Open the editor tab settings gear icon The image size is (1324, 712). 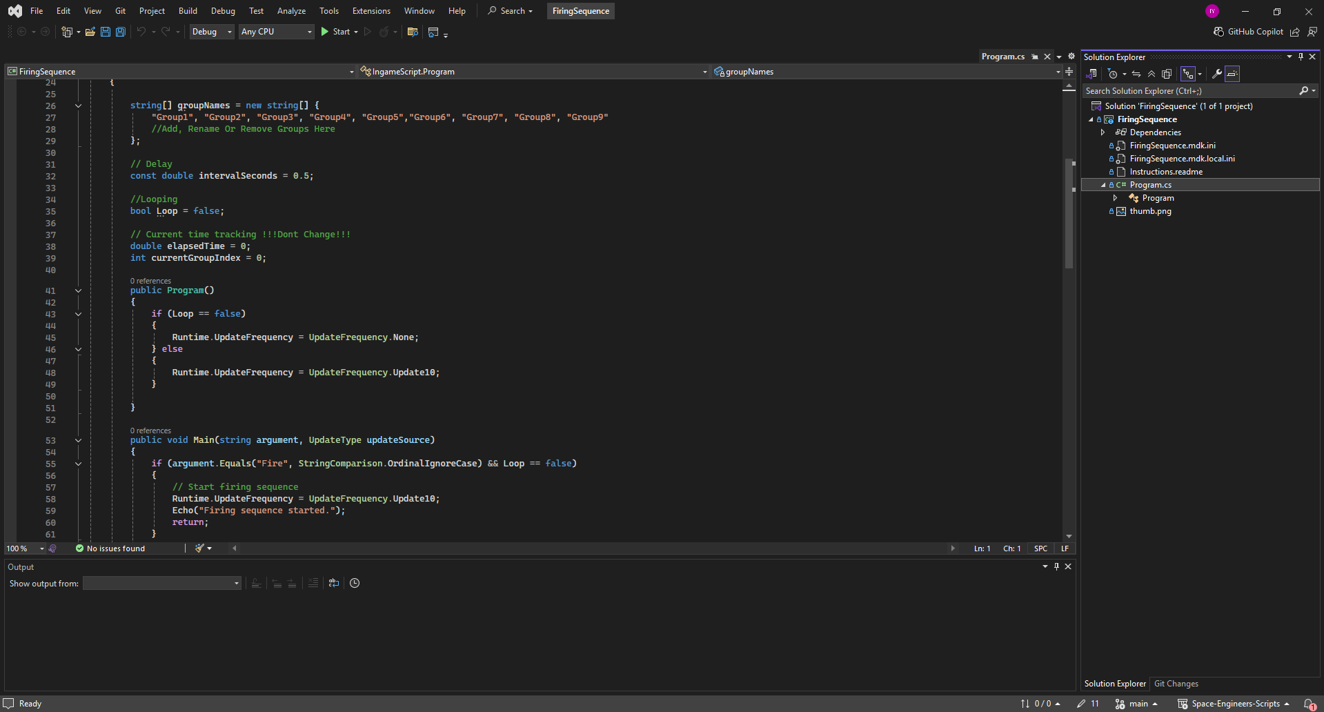pos(1071,57)
